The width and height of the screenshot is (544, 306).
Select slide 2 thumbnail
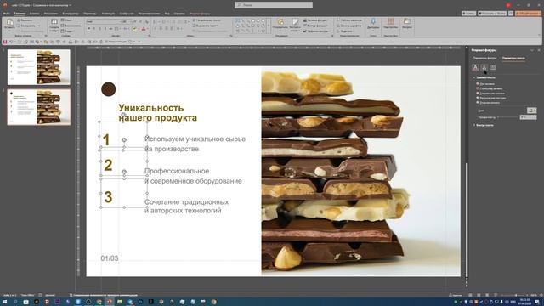coord(39,107)
